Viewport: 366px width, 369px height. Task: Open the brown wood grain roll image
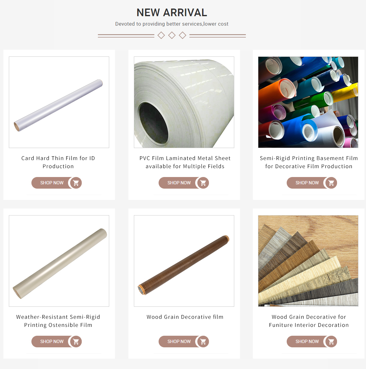tap(184, 261)
